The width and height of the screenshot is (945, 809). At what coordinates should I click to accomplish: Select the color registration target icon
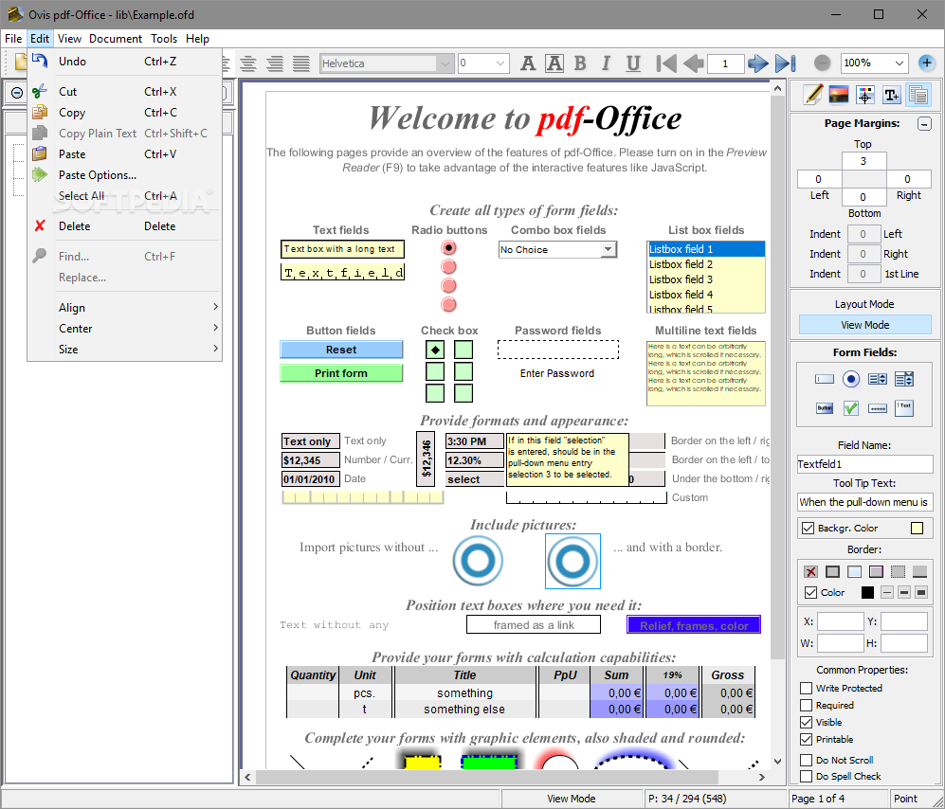(x=864, y=94)
